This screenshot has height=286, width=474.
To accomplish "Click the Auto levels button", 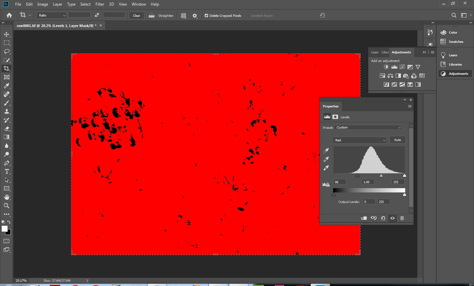I will pos(397,140).
